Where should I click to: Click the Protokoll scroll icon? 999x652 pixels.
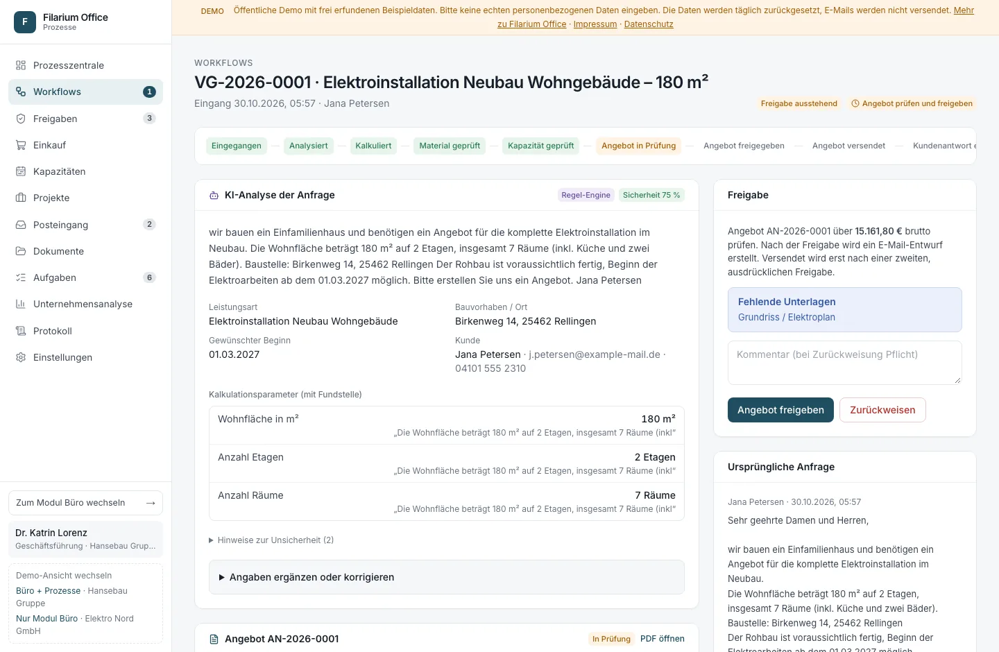pyautogui.click(x=21, y=331)
